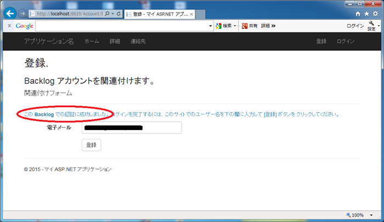Click the 100% zoom level button
This screenshot has width=384, height=222.
click(x=355, y=215)
